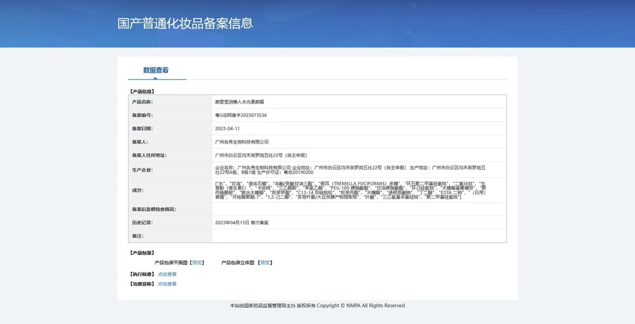Click the page title 国产普通化妆品备案信息
Viewport: 635px width, 324px height.
click(x=185, y=23)
